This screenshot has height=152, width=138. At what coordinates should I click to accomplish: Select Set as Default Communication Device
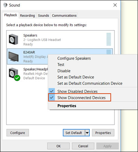pos(90,83)
